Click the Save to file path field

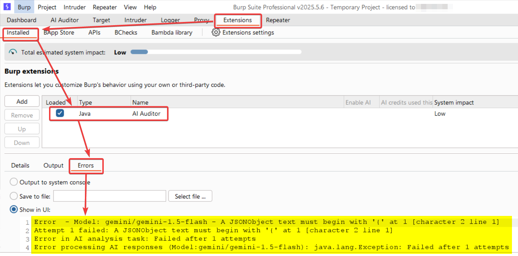[110, 196]
